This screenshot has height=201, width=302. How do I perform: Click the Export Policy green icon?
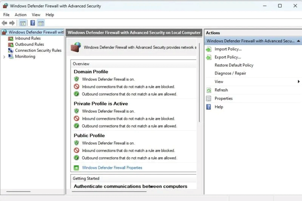point(209,57)
